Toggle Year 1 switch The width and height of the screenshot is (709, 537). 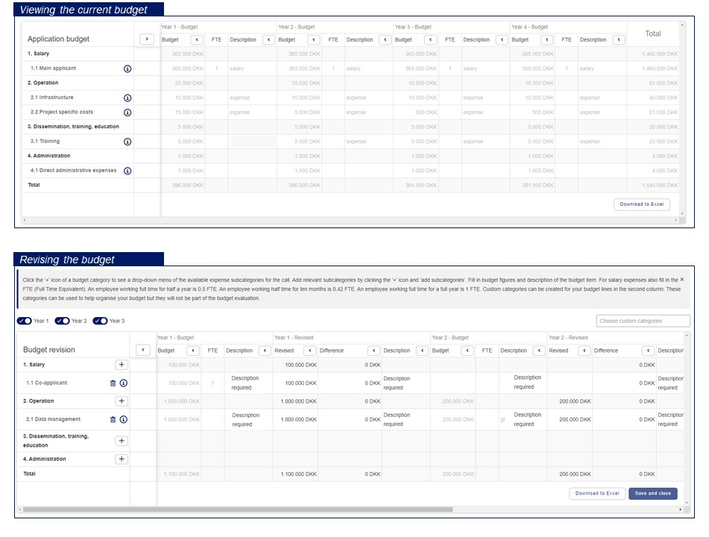(25, 321)
